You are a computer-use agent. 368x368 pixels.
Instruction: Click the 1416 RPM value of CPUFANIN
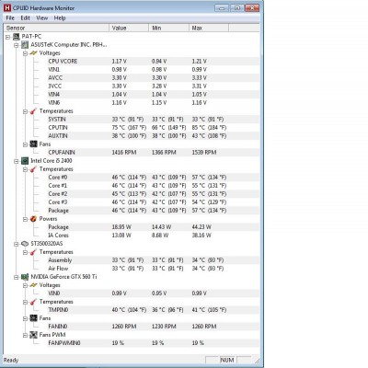click(124, 153)
